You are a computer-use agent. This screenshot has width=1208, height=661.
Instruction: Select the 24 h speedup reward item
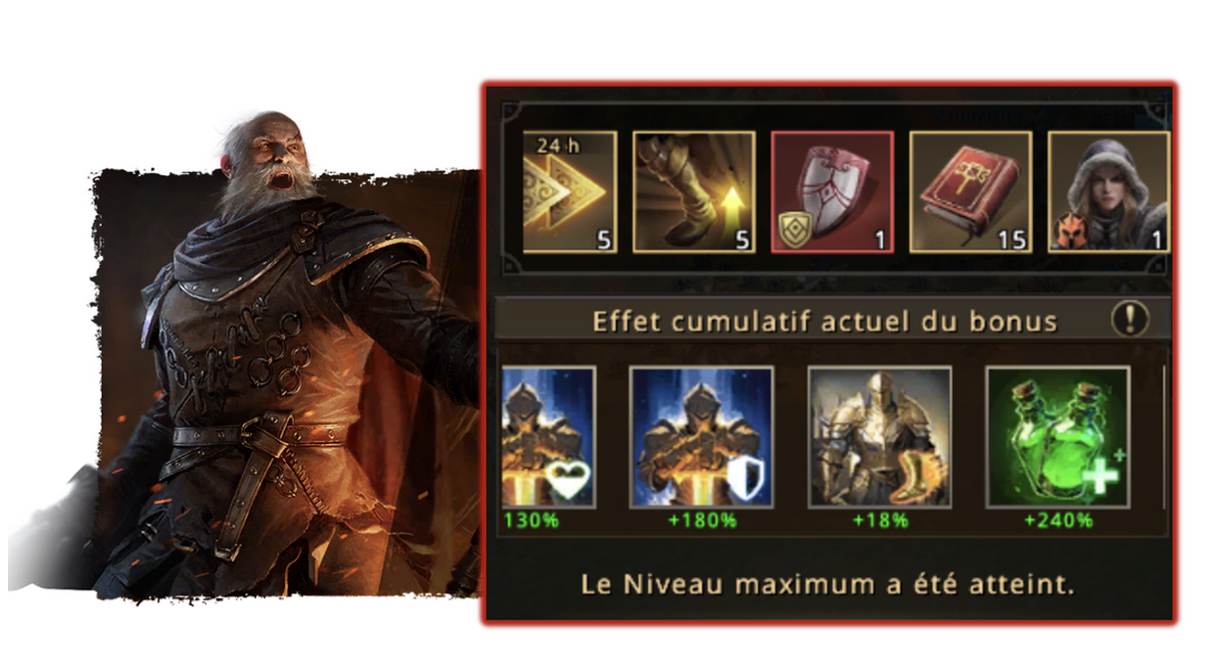(x=570, y=192)
